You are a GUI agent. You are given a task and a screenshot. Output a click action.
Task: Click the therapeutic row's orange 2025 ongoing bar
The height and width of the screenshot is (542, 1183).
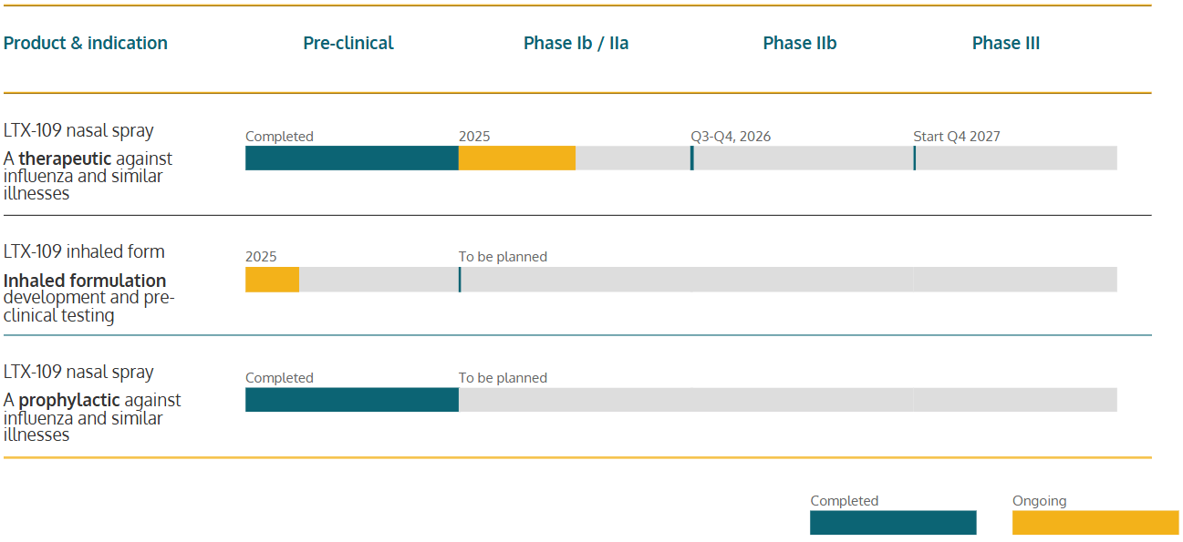pyautogui.click(x=516, y=158)
